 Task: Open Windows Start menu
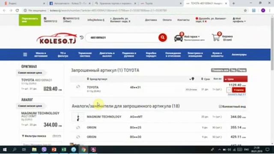tap(5, 150)
